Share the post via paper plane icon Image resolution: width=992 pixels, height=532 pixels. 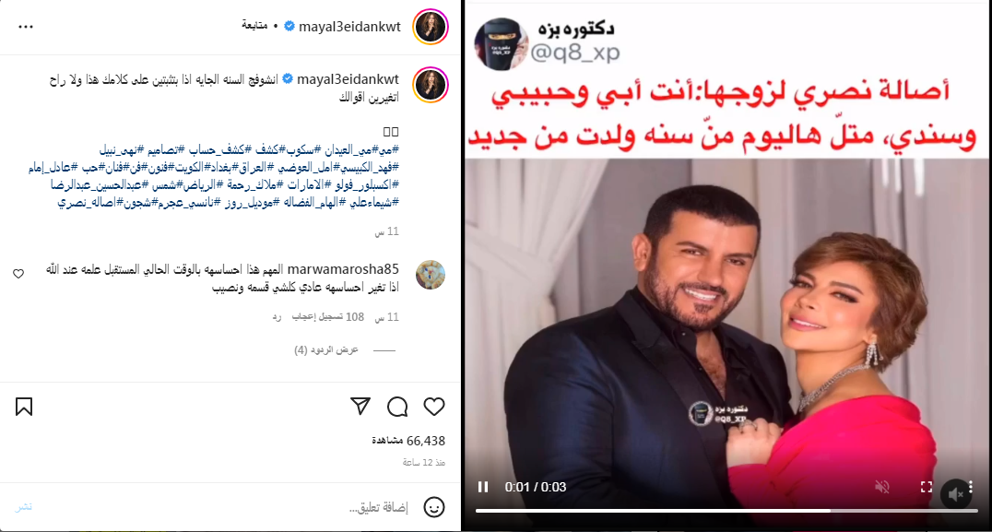(x=360, y=406)
